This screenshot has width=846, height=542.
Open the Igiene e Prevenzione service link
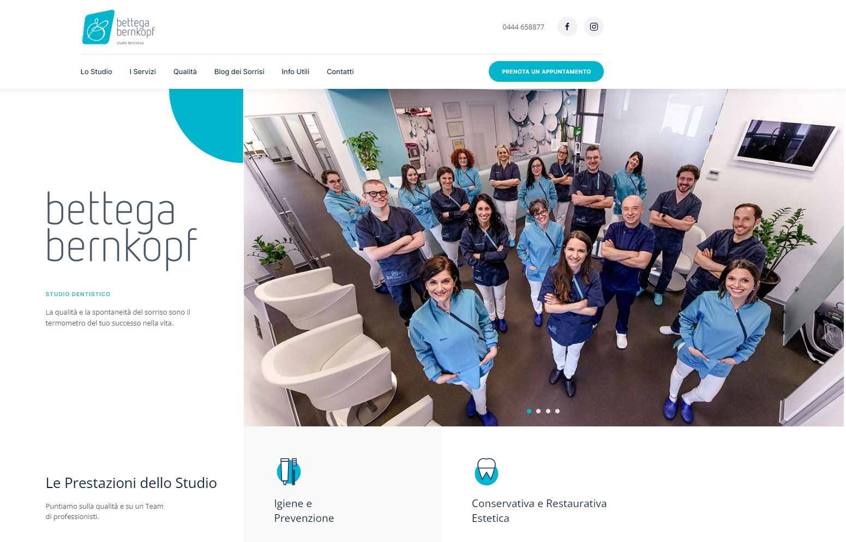point(304,511)
